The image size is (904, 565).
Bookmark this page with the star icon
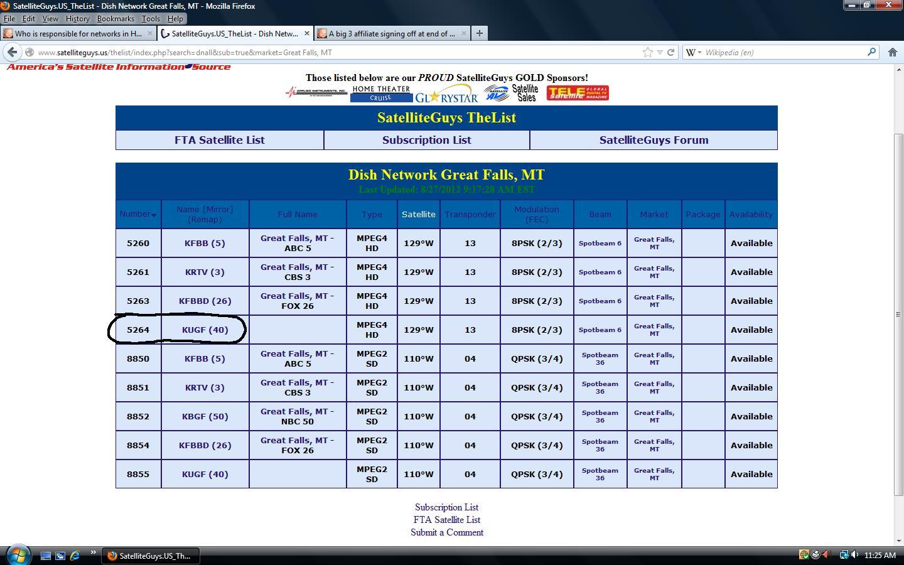[x=647, y=52]
